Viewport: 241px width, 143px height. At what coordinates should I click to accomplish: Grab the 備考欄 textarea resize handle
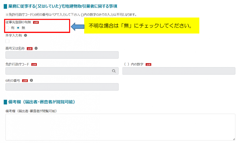click(x=234, y=139)
